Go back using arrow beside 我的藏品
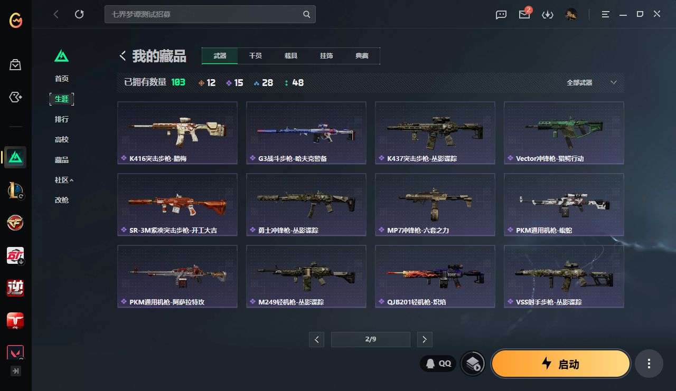 (123, 55)
